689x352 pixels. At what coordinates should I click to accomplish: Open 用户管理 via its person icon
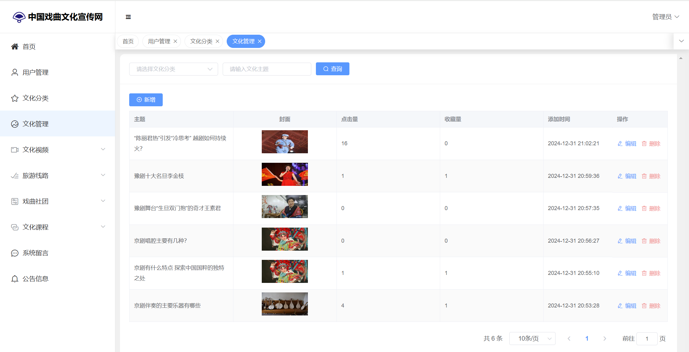pos(15,72)
